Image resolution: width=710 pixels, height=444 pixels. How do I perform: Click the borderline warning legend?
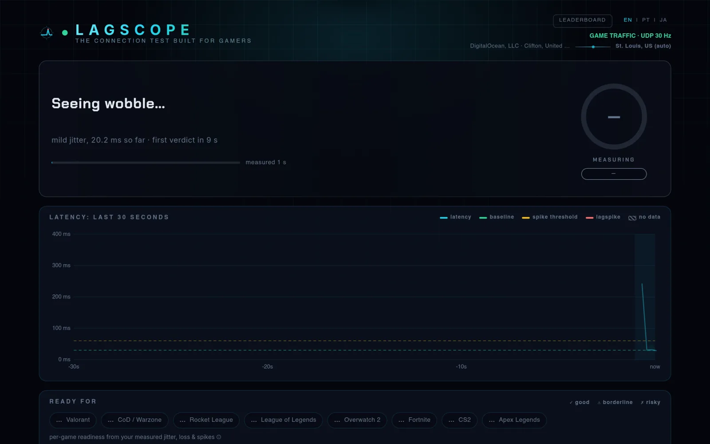coord(615,402)
